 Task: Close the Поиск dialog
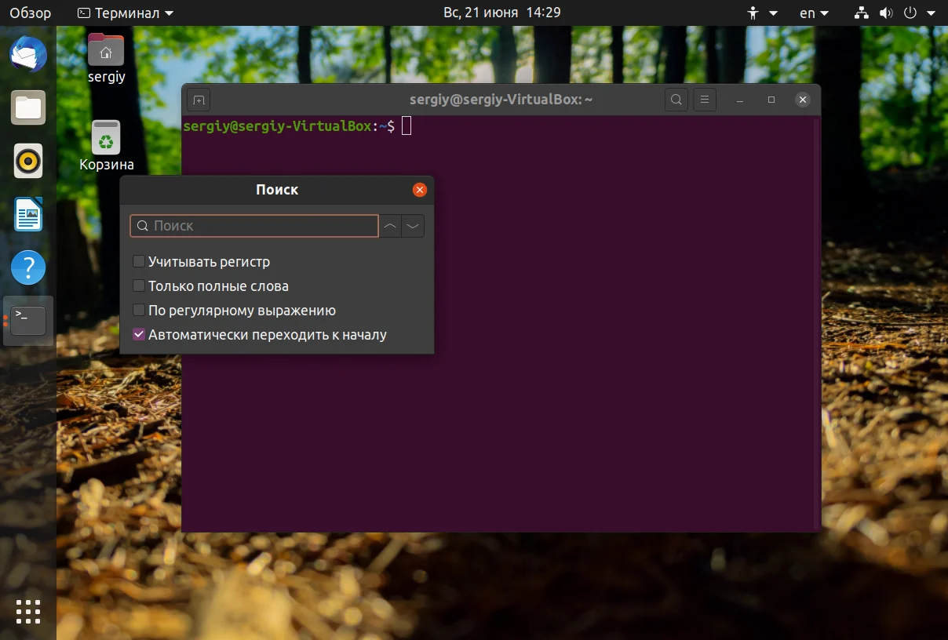420,190
